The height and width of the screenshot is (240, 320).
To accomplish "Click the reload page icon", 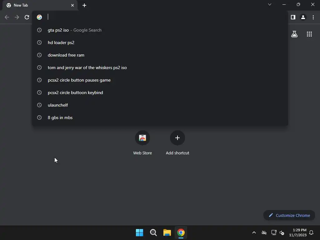I will (27, 17).
